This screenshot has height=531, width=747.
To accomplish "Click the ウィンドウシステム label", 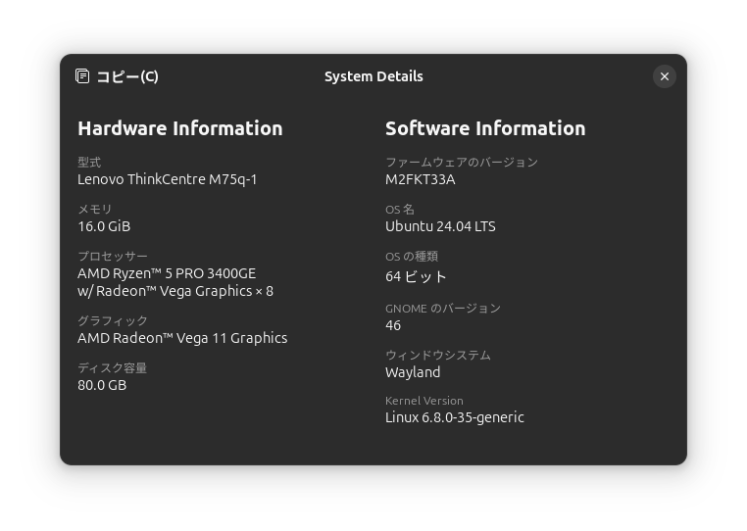I will pyautogui.click(x=438, y=356).
